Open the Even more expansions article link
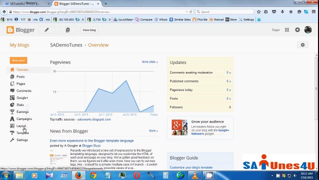The width and height of the screenshot is (319, 180). pyautogui.click(x=92, y=140)
